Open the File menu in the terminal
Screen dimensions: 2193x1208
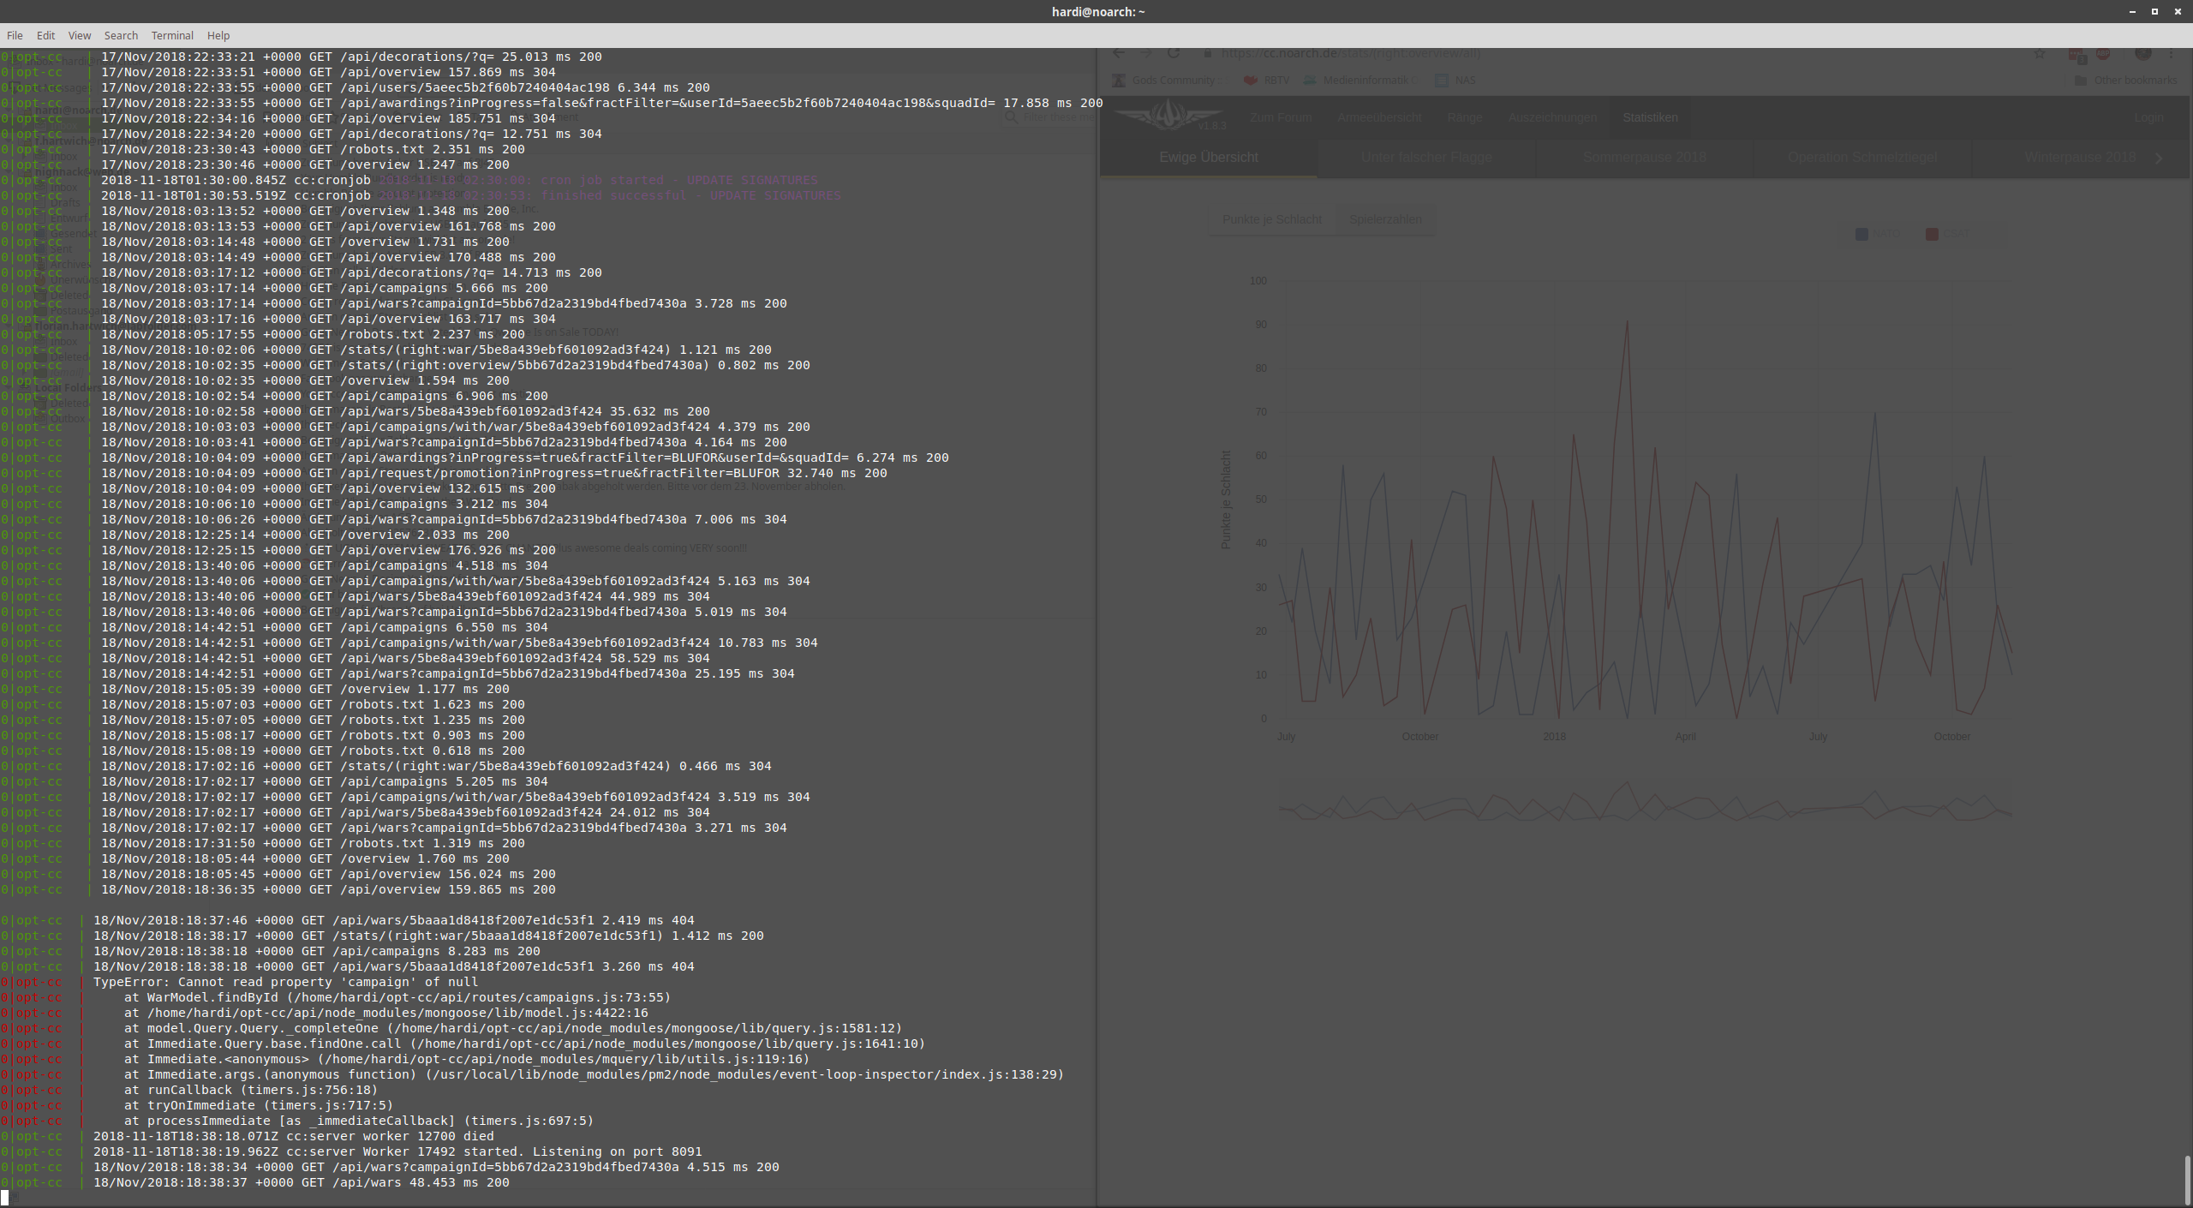point(15,35)
